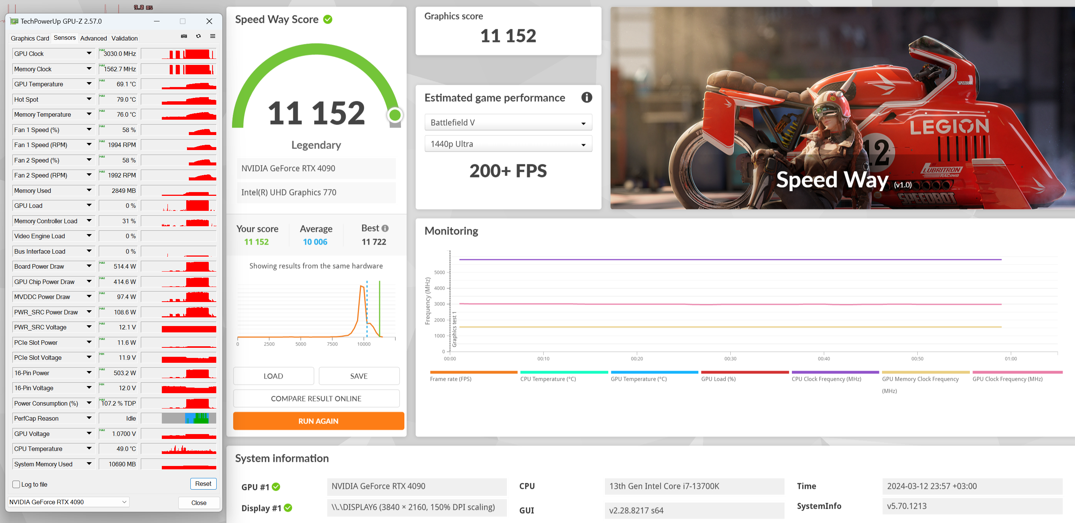Enable the Log to file checkbox

[x=16, y=484]
